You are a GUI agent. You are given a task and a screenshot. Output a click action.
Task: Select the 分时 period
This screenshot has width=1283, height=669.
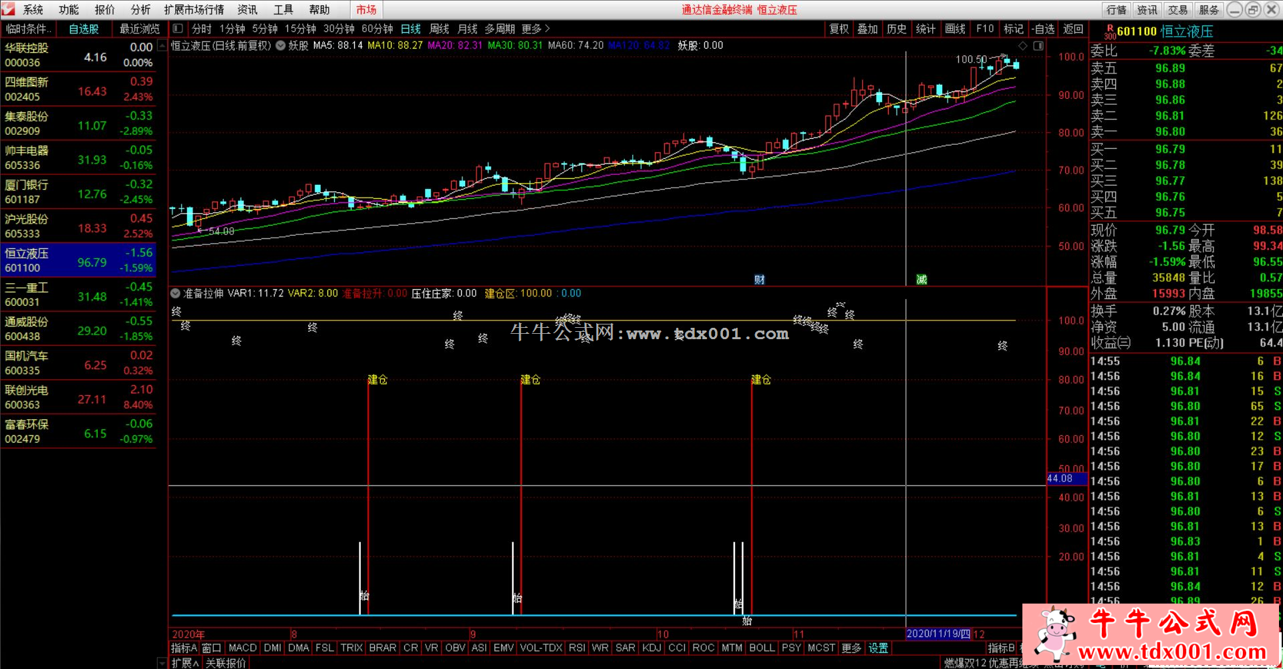(202, 29)
